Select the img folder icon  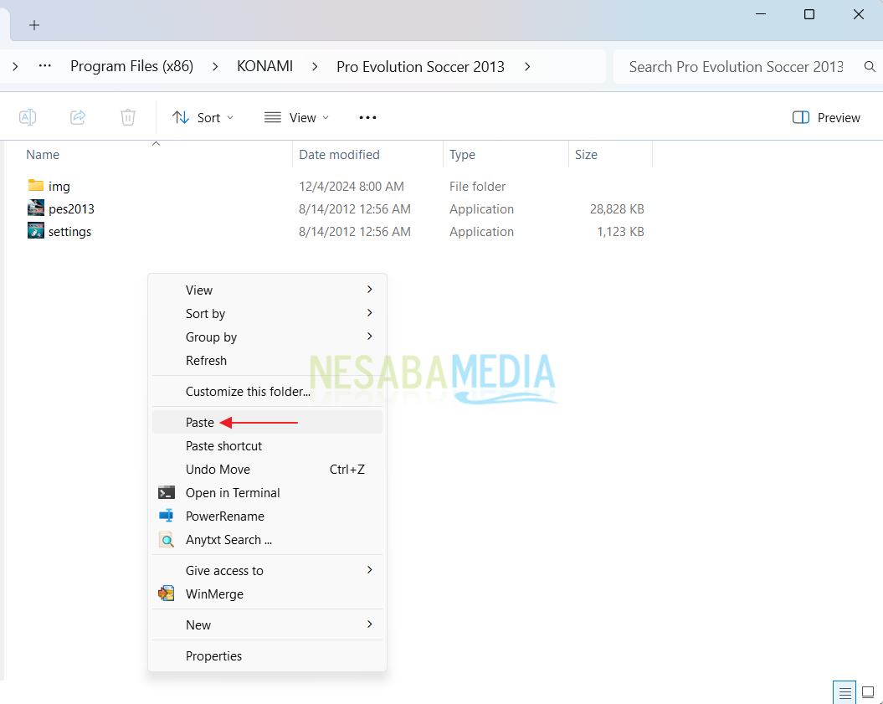pyautogui.click(x=35, y=185)
